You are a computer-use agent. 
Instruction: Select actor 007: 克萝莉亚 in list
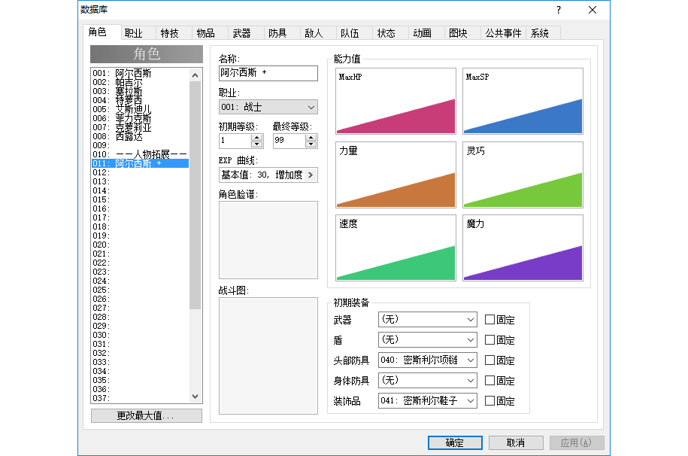pos(141,127)
